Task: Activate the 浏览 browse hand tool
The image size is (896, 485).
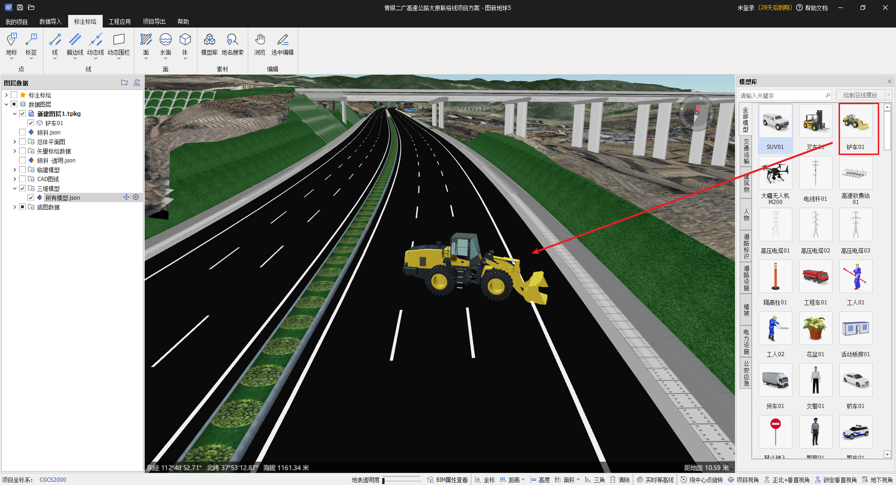Action: [259, 45]
